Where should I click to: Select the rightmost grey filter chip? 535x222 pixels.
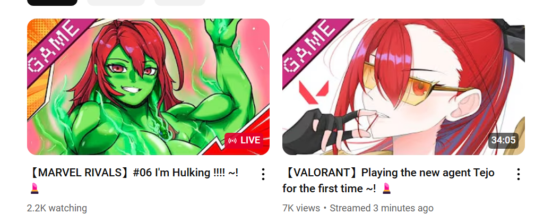point(180,3)
